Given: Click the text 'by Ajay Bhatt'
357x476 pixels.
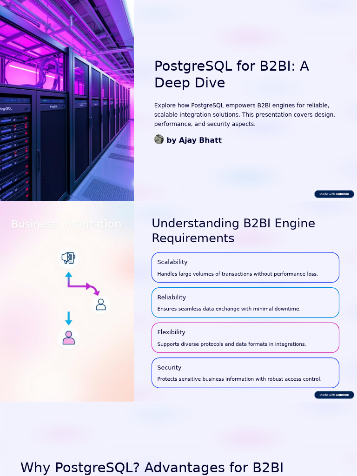Looking at the screenshot, I should 194,140.
